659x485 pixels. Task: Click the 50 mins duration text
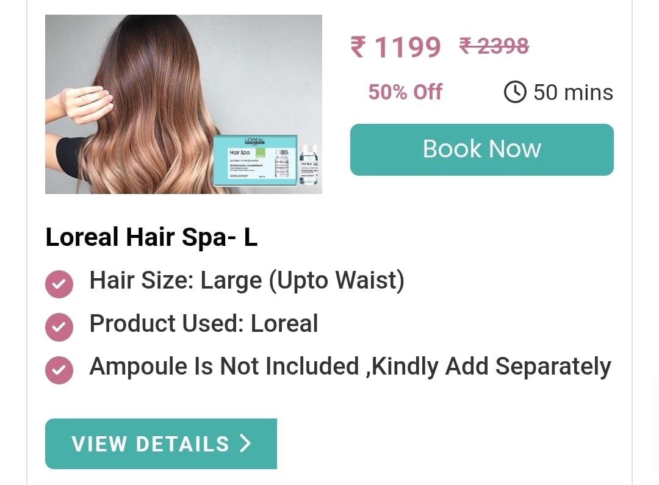[573, 92]
